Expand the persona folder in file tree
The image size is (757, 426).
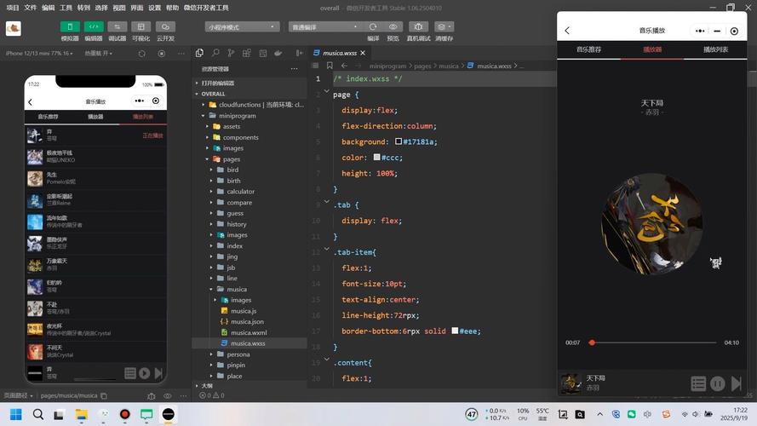[238, 354]
